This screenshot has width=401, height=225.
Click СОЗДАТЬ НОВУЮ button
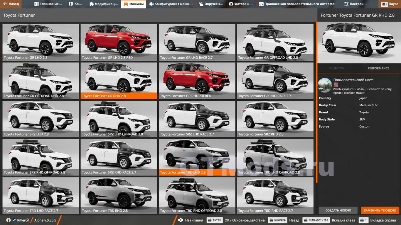point(338,210)
